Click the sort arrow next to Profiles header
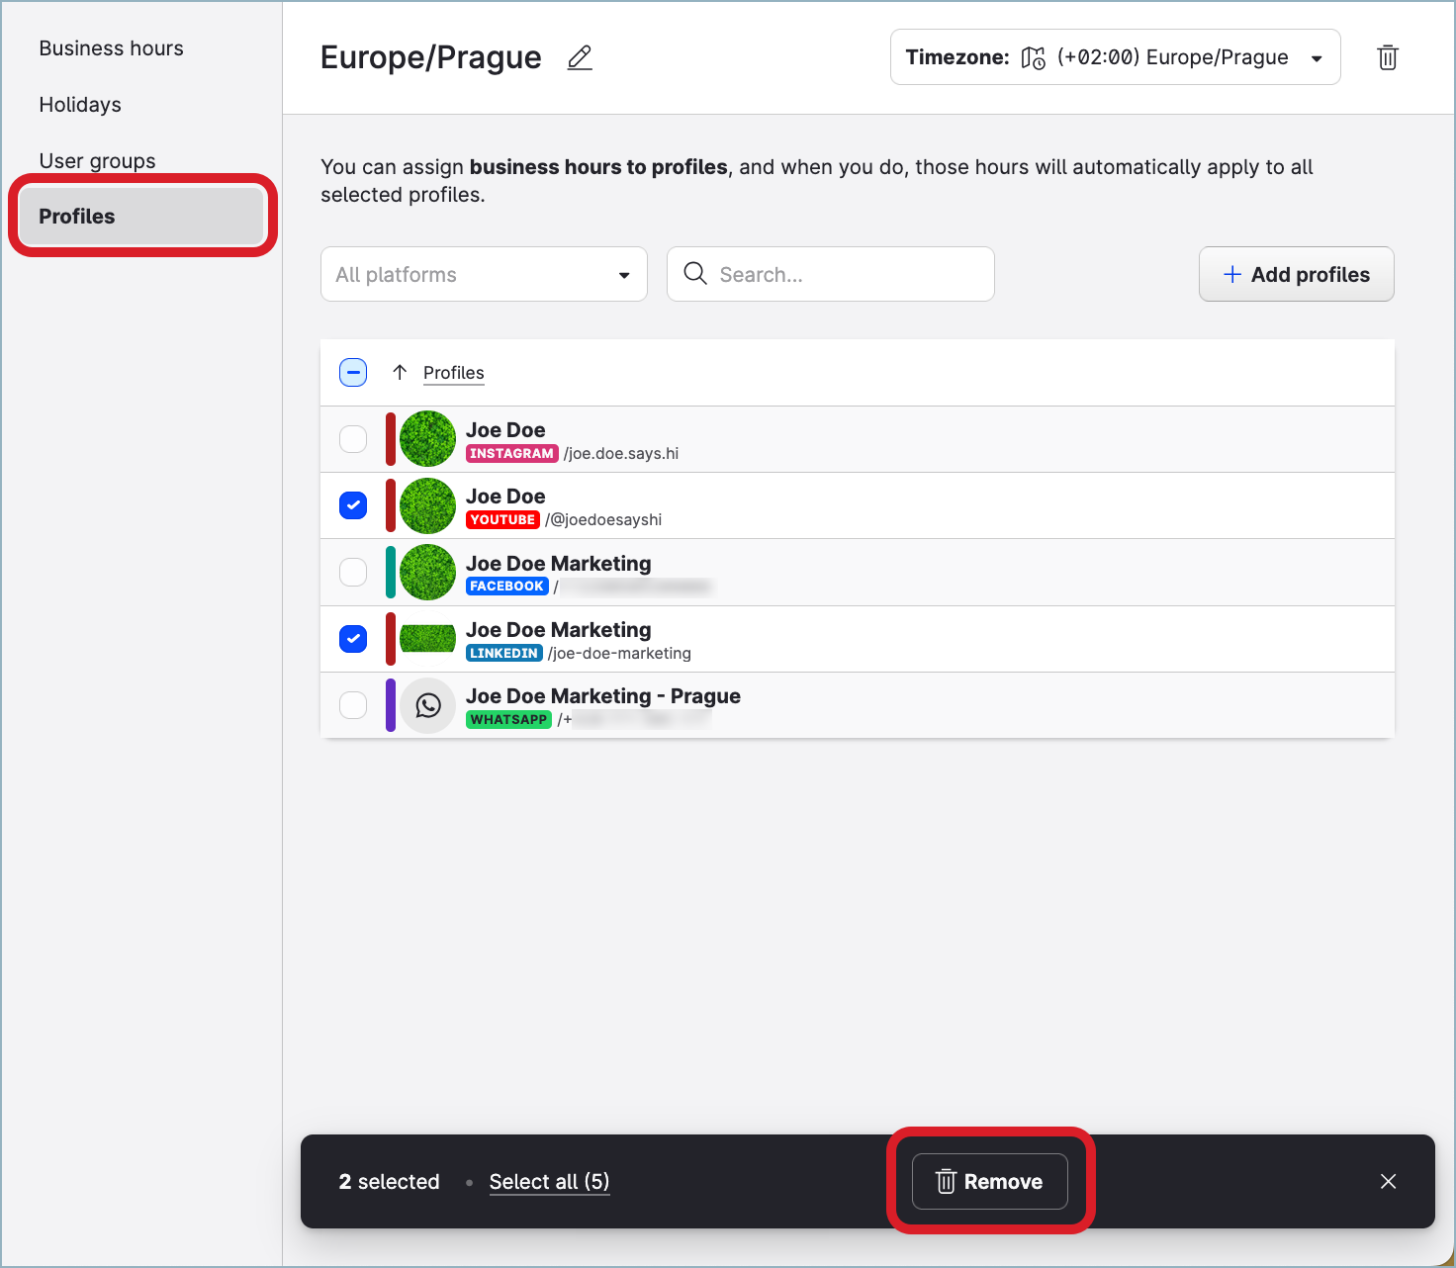 (400, 372)
